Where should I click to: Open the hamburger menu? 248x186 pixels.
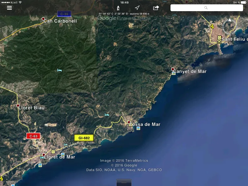pos(10,8)
